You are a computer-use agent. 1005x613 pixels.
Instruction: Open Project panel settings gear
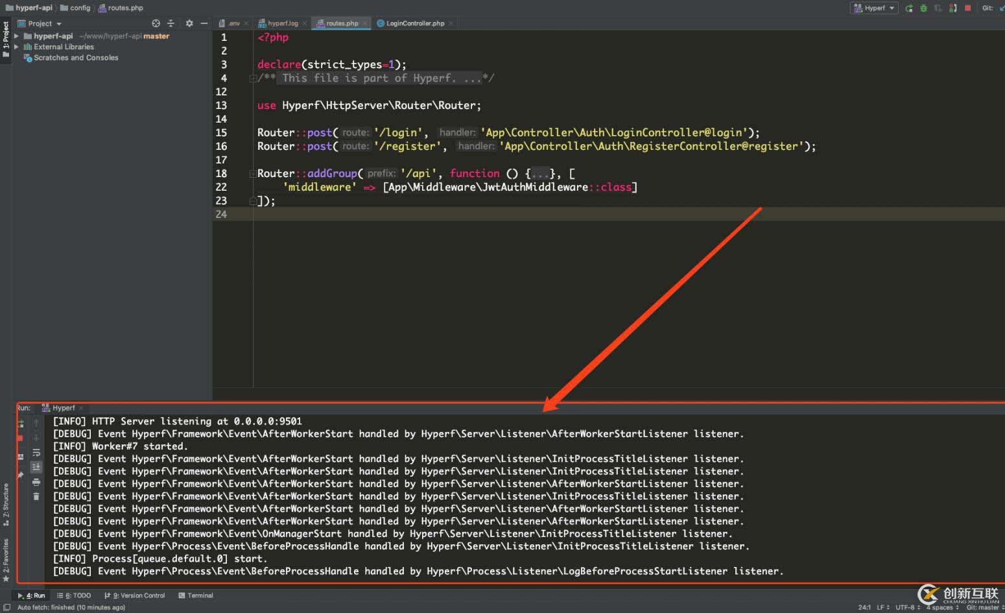pos(189,23)
